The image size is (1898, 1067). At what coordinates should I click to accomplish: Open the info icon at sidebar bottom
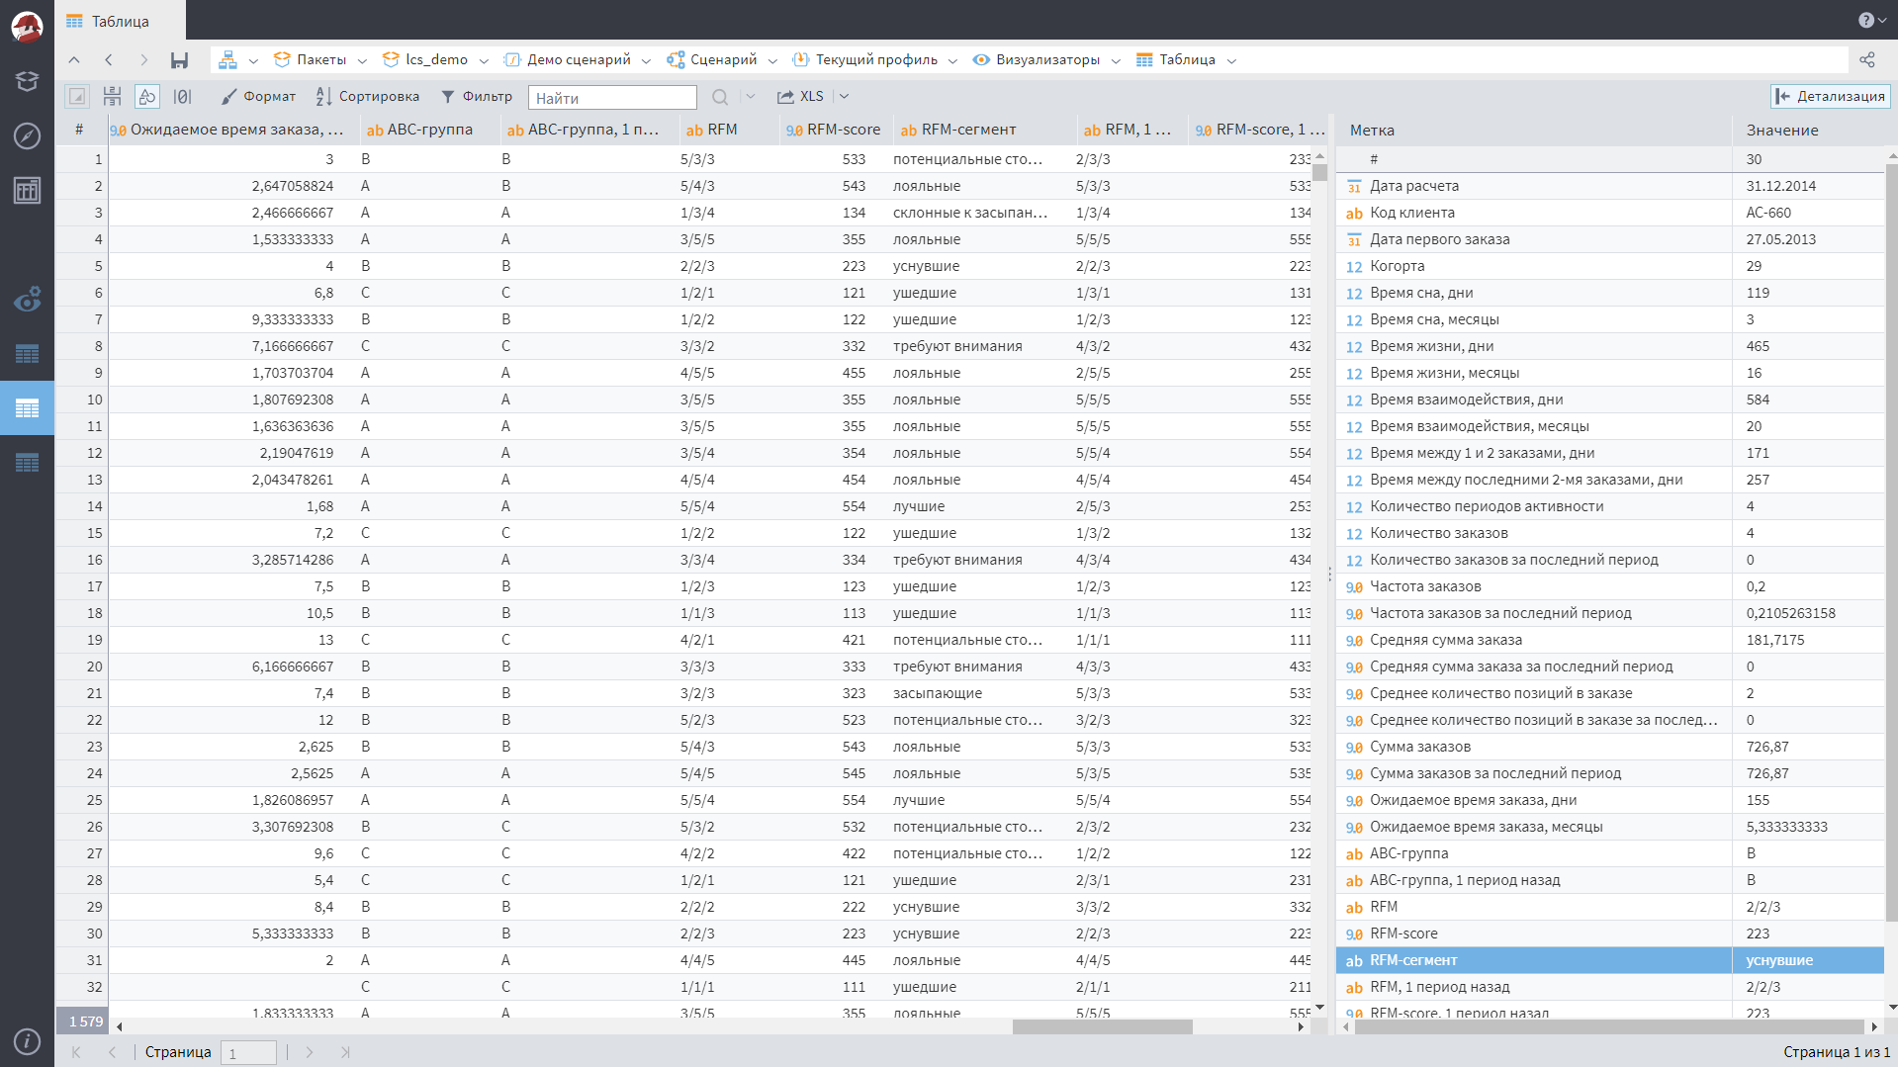[x=27, y=1040]
